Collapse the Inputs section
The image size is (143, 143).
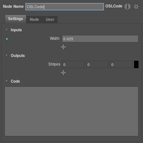pos(6,30)
